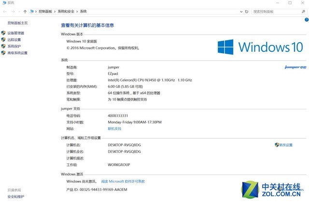The image size is (309, 204).
Task: Go up one folder level
Action: [25, 12]
